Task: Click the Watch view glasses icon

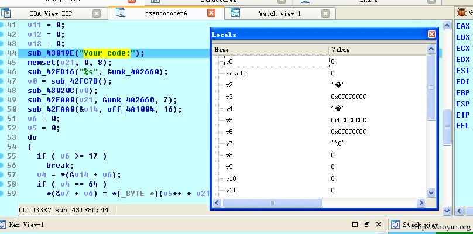Action: coord(235,13)
